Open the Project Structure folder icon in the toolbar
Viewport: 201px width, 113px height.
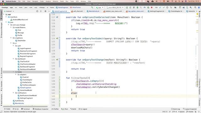click(175, 8)
